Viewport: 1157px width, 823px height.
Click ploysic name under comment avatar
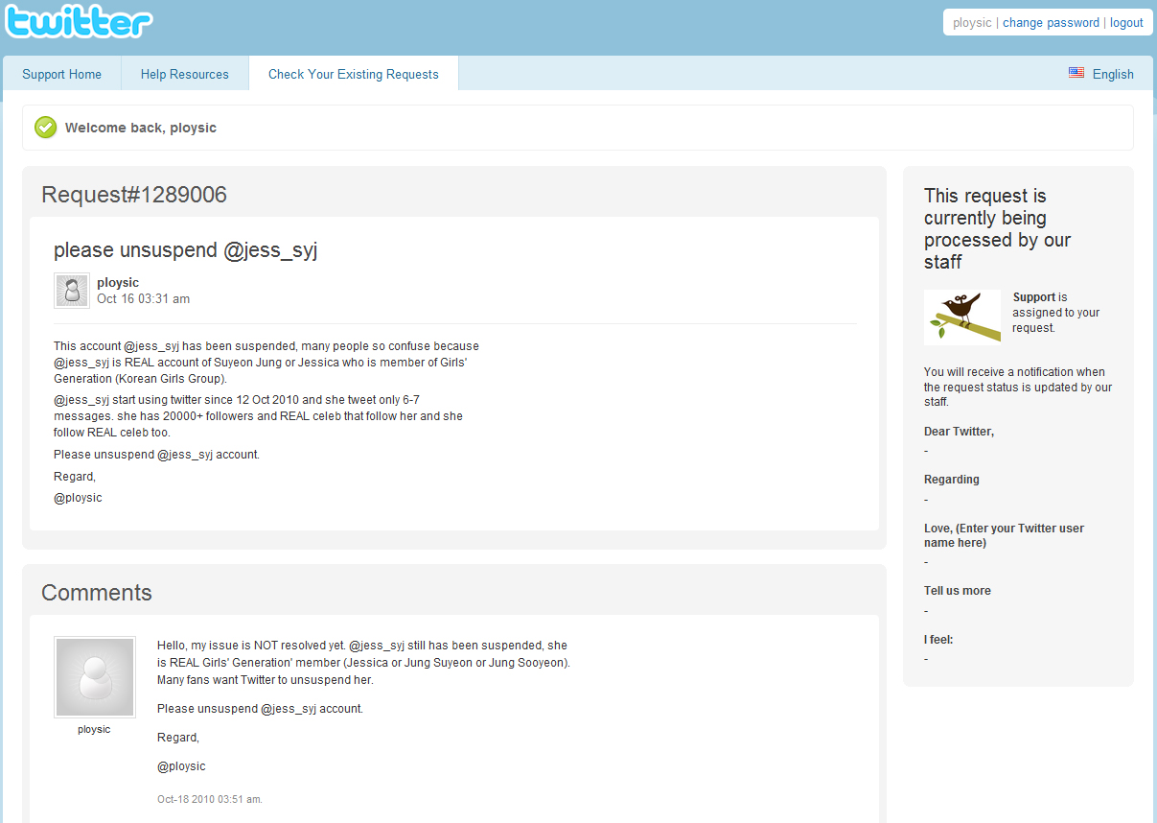pyautogui.click(x=94, y=730)
